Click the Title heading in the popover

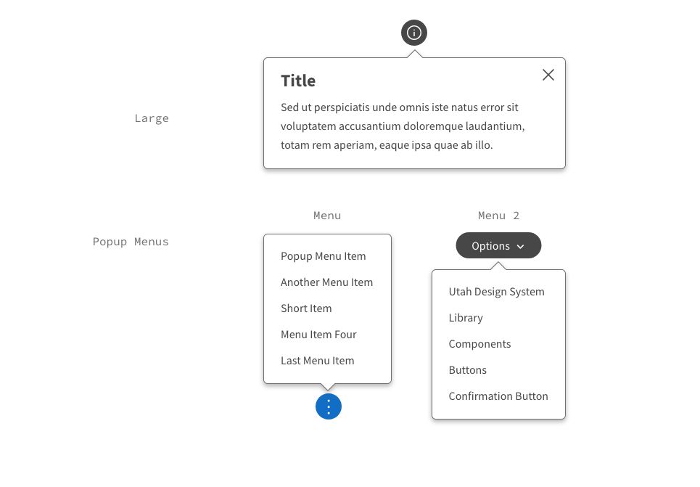297,81
